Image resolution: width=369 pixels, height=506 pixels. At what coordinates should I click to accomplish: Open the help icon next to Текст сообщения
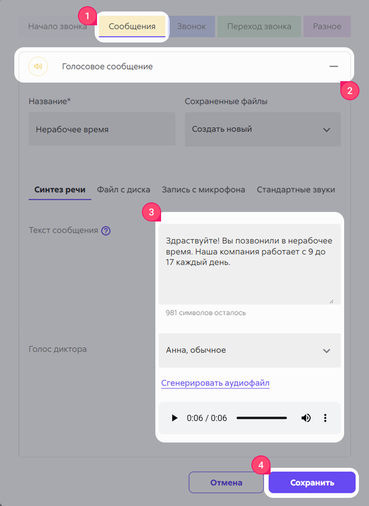pyautogui.click(x=106, y=231)
